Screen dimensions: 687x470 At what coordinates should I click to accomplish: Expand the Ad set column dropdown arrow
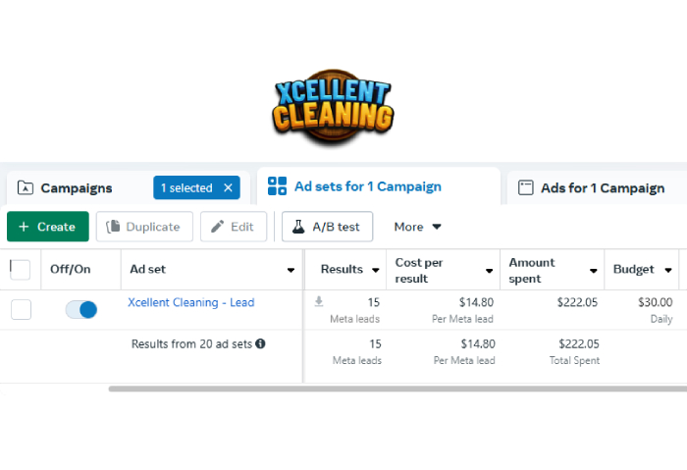(291, 270)
